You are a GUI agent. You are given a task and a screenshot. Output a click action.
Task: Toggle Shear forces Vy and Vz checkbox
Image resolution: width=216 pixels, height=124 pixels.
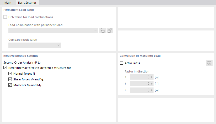click(10, 79)
